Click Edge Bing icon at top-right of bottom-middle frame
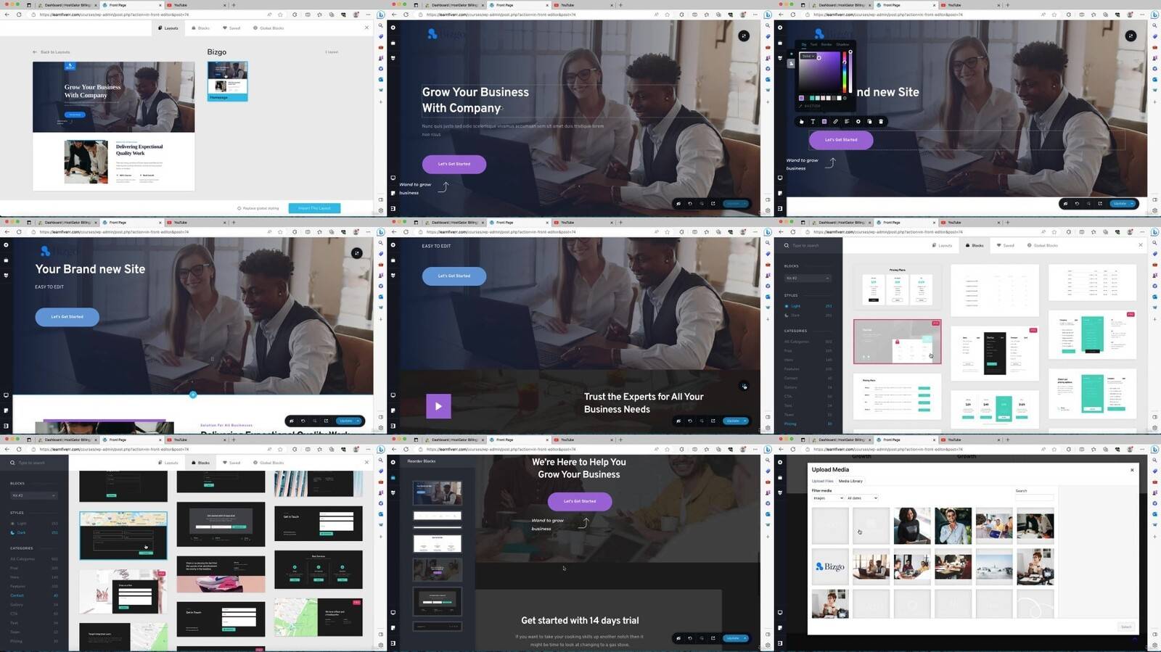Viewport: 1161px width, 652px height. coord(768,449)
